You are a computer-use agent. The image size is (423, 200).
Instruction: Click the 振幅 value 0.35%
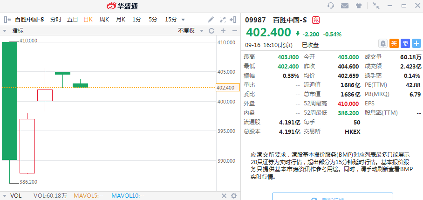click(291, 76)
